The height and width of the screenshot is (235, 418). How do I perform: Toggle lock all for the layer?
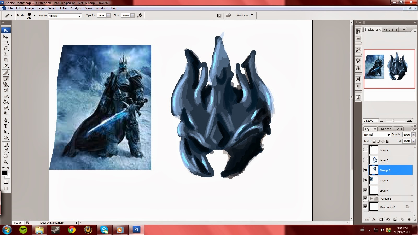pos(387,141)
